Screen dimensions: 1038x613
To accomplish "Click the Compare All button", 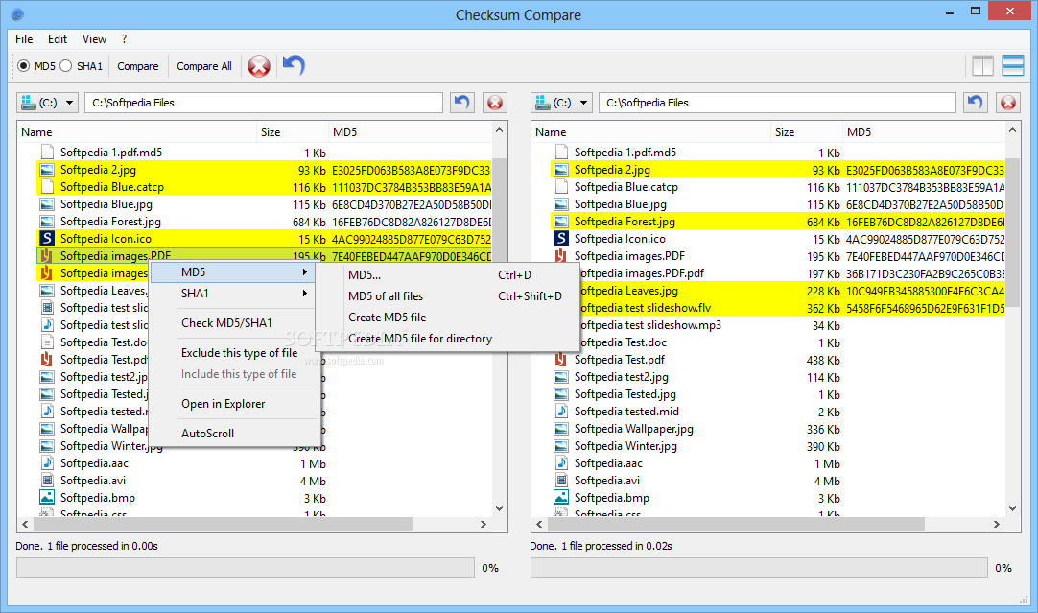I will click(204, 66).
